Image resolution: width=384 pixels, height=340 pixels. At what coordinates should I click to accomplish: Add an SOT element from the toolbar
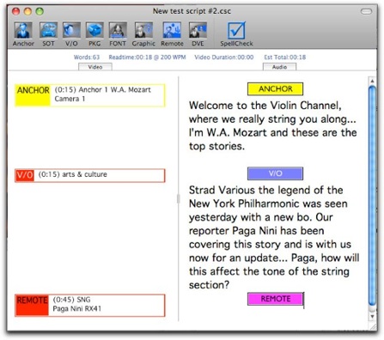click(48, 34)
